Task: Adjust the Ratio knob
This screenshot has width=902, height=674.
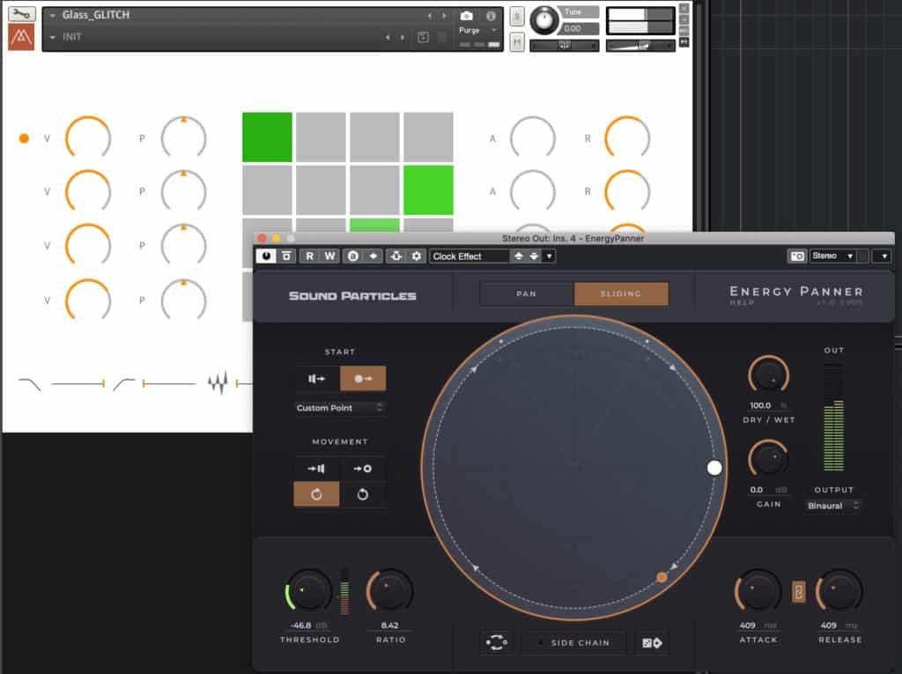Action: tap(389, 590)
